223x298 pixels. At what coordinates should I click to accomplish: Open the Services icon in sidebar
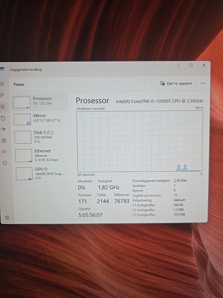tap(5, 163)
